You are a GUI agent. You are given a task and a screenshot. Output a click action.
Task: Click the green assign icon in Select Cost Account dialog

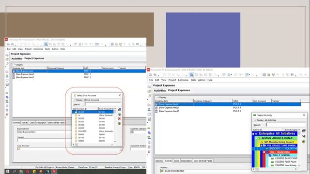pos(119,115)
